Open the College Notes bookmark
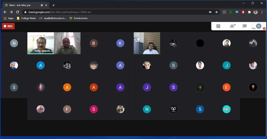The height and width of the screenshot is (139, 267). tap(26, 18)
